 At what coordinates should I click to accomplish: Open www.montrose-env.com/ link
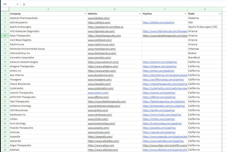coord(102,49)
